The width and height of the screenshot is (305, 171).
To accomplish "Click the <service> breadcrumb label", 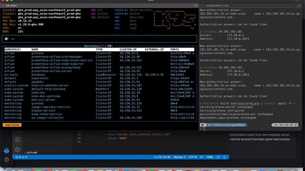I will point(12,125).
